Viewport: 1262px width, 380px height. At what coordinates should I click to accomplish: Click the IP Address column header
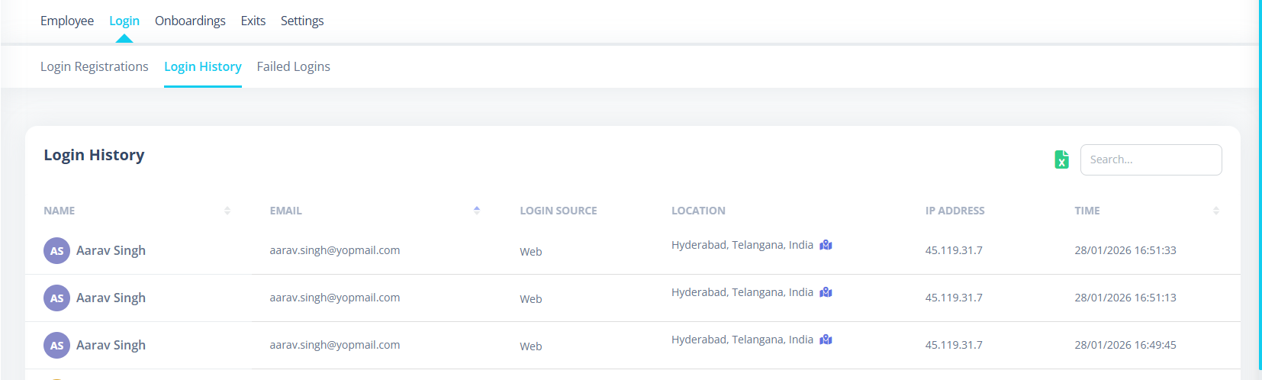coord(955,211)
